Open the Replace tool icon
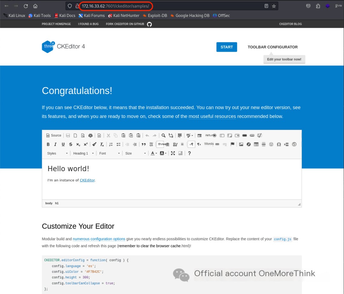The image size is (344, 294). pos(171,136)
